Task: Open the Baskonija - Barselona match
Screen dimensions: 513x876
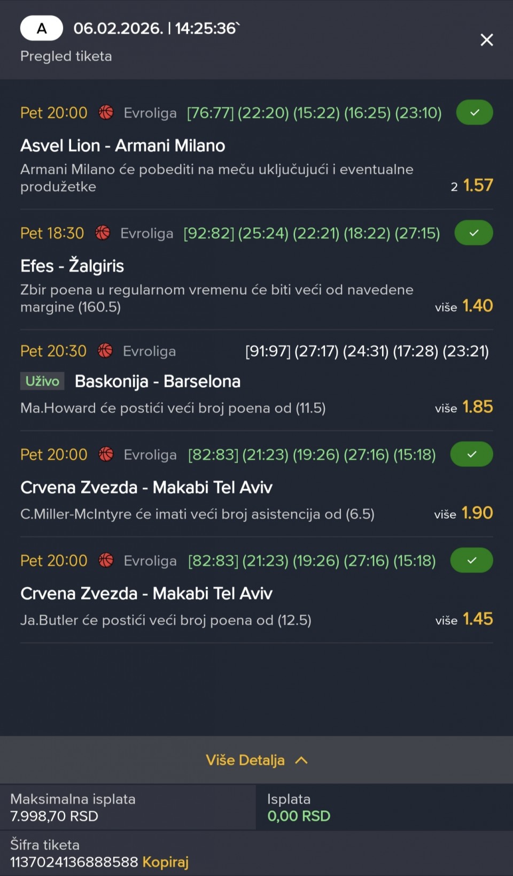Action: pyautogui.click(x=158, y=381)
